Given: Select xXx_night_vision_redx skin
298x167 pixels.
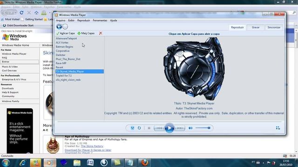Looking at the screenshot, I should (x=80, y=80).
